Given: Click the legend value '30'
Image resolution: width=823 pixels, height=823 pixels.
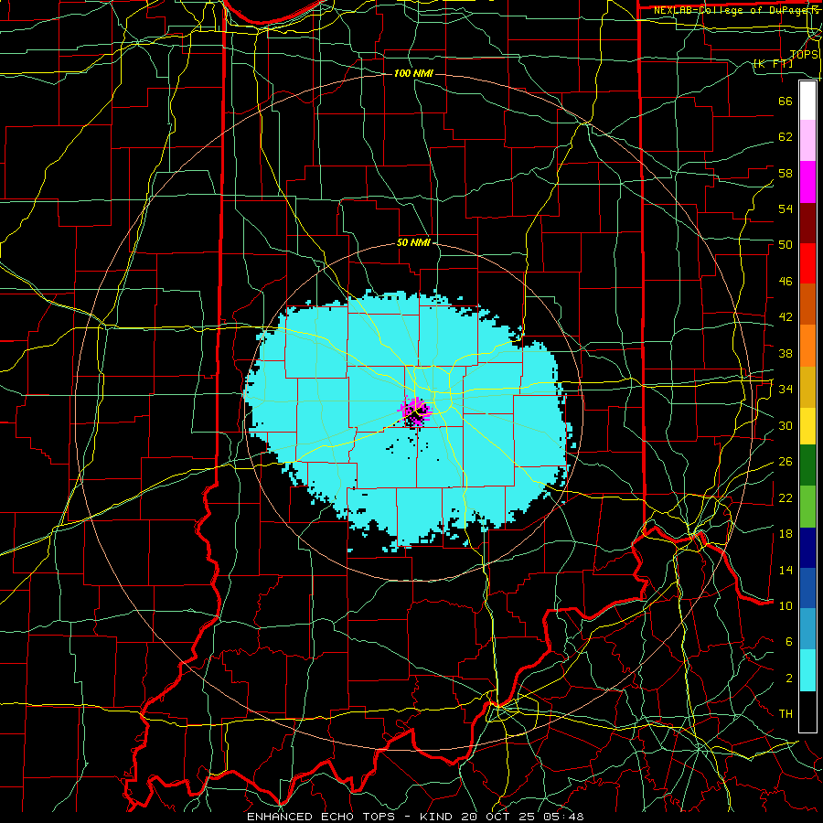Looking at the screenshot, I should pos(786,425).
